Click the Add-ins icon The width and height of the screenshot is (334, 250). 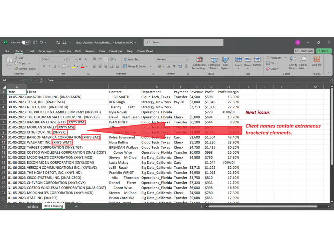pos(317,59)
